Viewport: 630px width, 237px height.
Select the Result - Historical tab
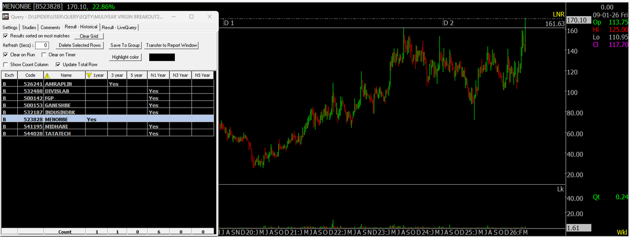coord(81,27)
